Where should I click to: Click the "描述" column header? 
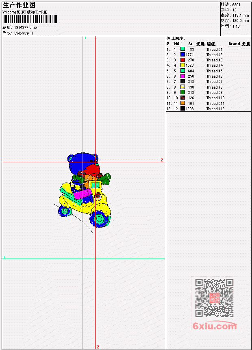pyautogui.click(x=211, y=44)
